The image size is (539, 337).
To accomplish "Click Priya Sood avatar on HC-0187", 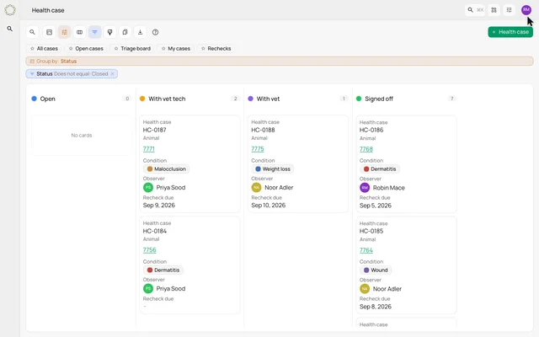I will pos(148,187).
